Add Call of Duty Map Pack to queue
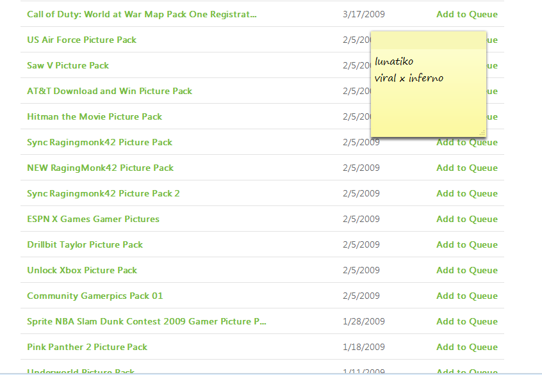Screen dimensions: 542x375 tap(467, 15)
